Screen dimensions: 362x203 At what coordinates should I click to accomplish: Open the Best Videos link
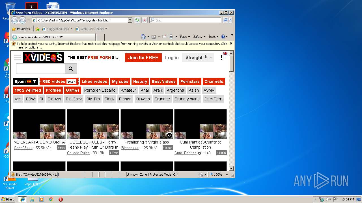click(x=164, y=81)
